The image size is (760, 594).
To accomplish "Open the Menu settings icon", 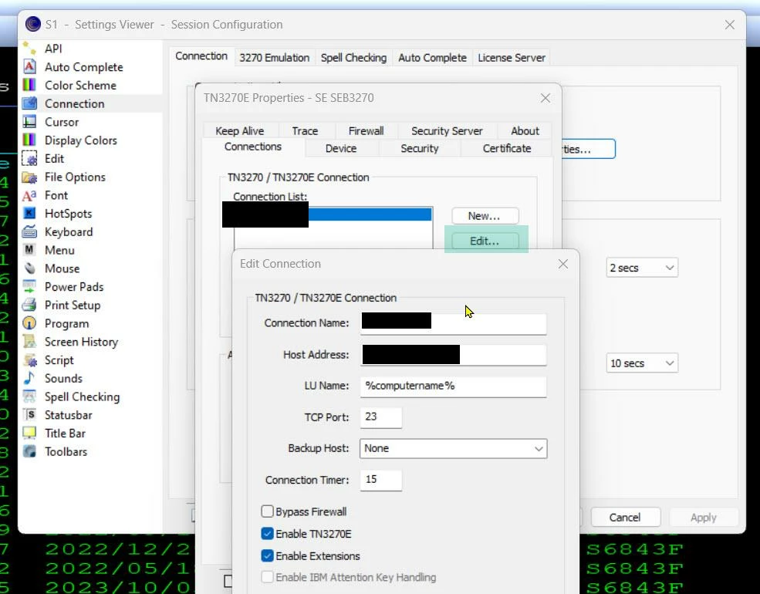I will tap(29, 250).
